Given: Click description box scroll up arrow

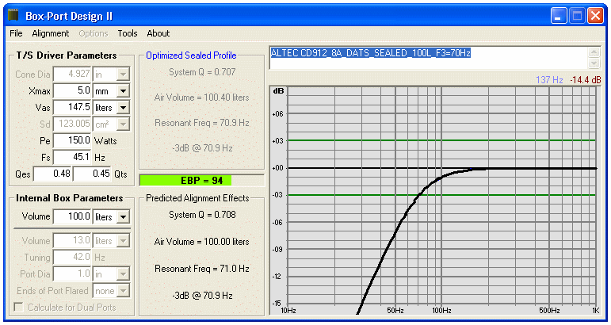Looking at the screenshot, I should click(x=594, y=52).
